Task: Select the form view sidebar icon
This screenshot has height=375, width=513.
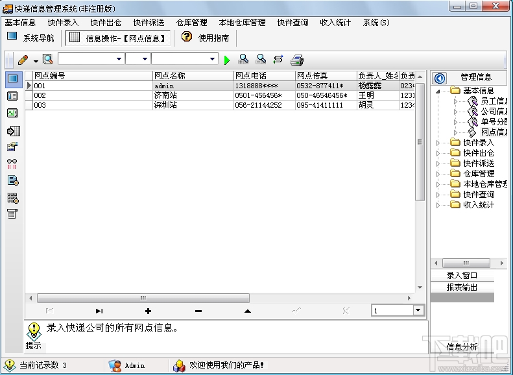Action: pyautogui.click(x=12, y=96)
